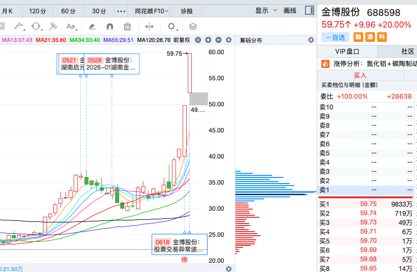Toggle the side panel layout icon
Viewport: 417px width, 272px height.
pyautogui.click(x=309, y=10)
